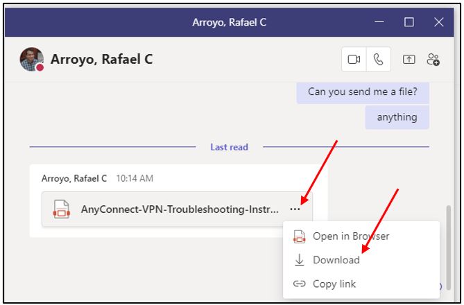The height and width of the screenshot is (305, 464).
Task: Click sender name above the attachment
Action: 74,178
